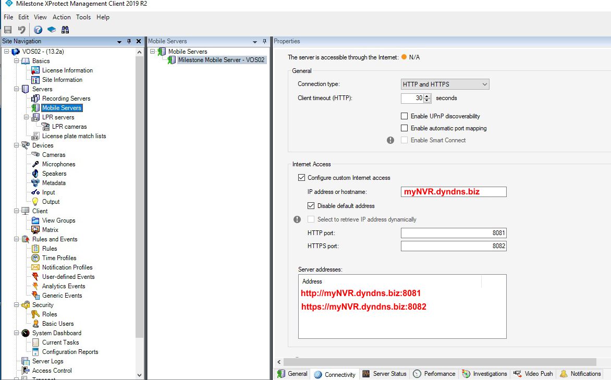Pin the Site Navigation pane
Screen dimensions: 611x380
click(129, 41)
